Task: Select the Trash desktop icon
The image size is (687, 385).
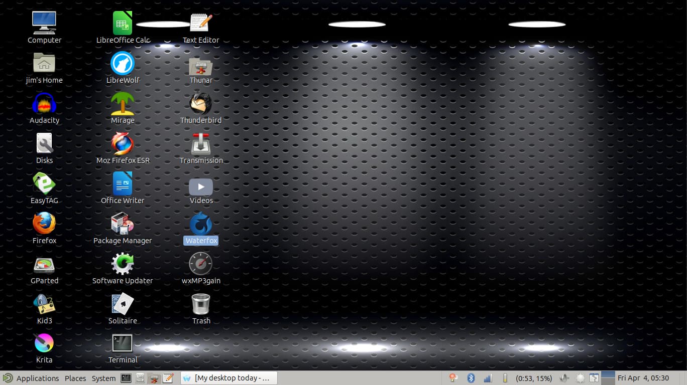Action: coord(201,304)
